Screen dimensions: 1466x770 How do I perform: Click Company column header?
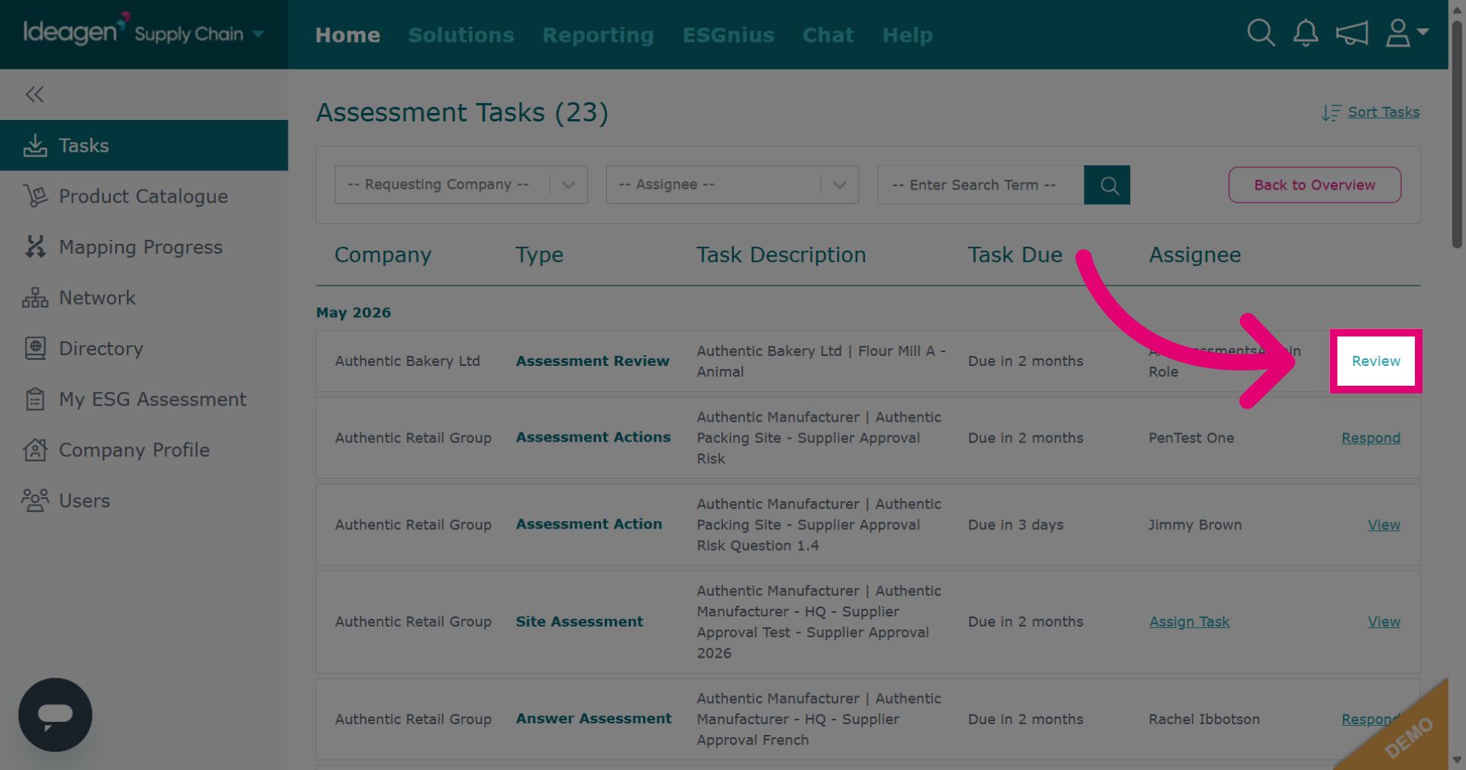tap(383, 255)
